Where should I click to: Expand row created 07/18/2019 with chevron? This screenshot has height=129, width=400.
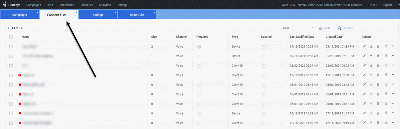coord(393,113)
